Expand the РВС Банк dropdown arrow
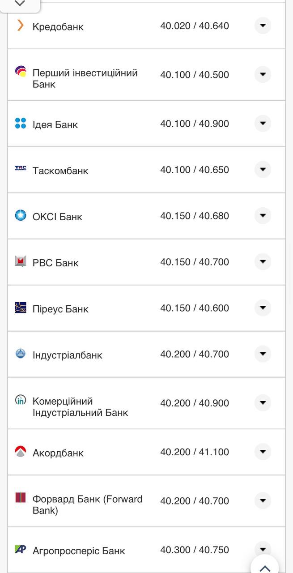Image resolution: width=293 pixels, height=573 pixels. [263, 261]
